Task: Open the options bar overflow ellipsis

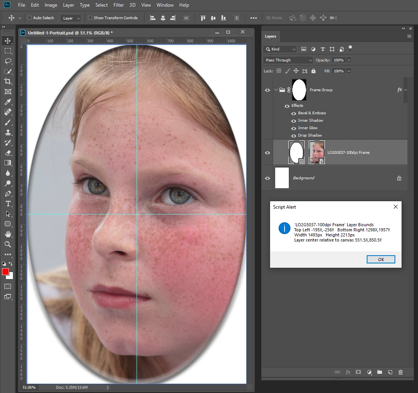Action: [x=254, y=18]
